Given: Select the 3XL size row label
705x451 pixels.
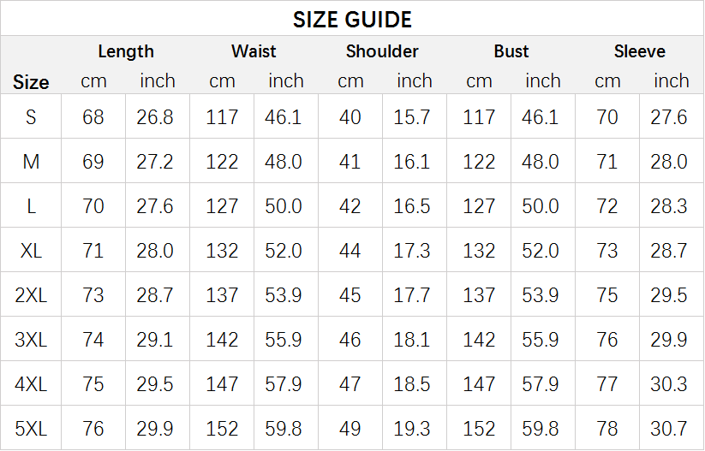Looking at the screenshot, I should pyautogui.click(x=31, y=340).
